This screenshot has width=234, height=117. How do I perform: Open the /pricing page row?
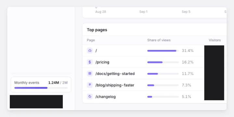click(154, 62)
